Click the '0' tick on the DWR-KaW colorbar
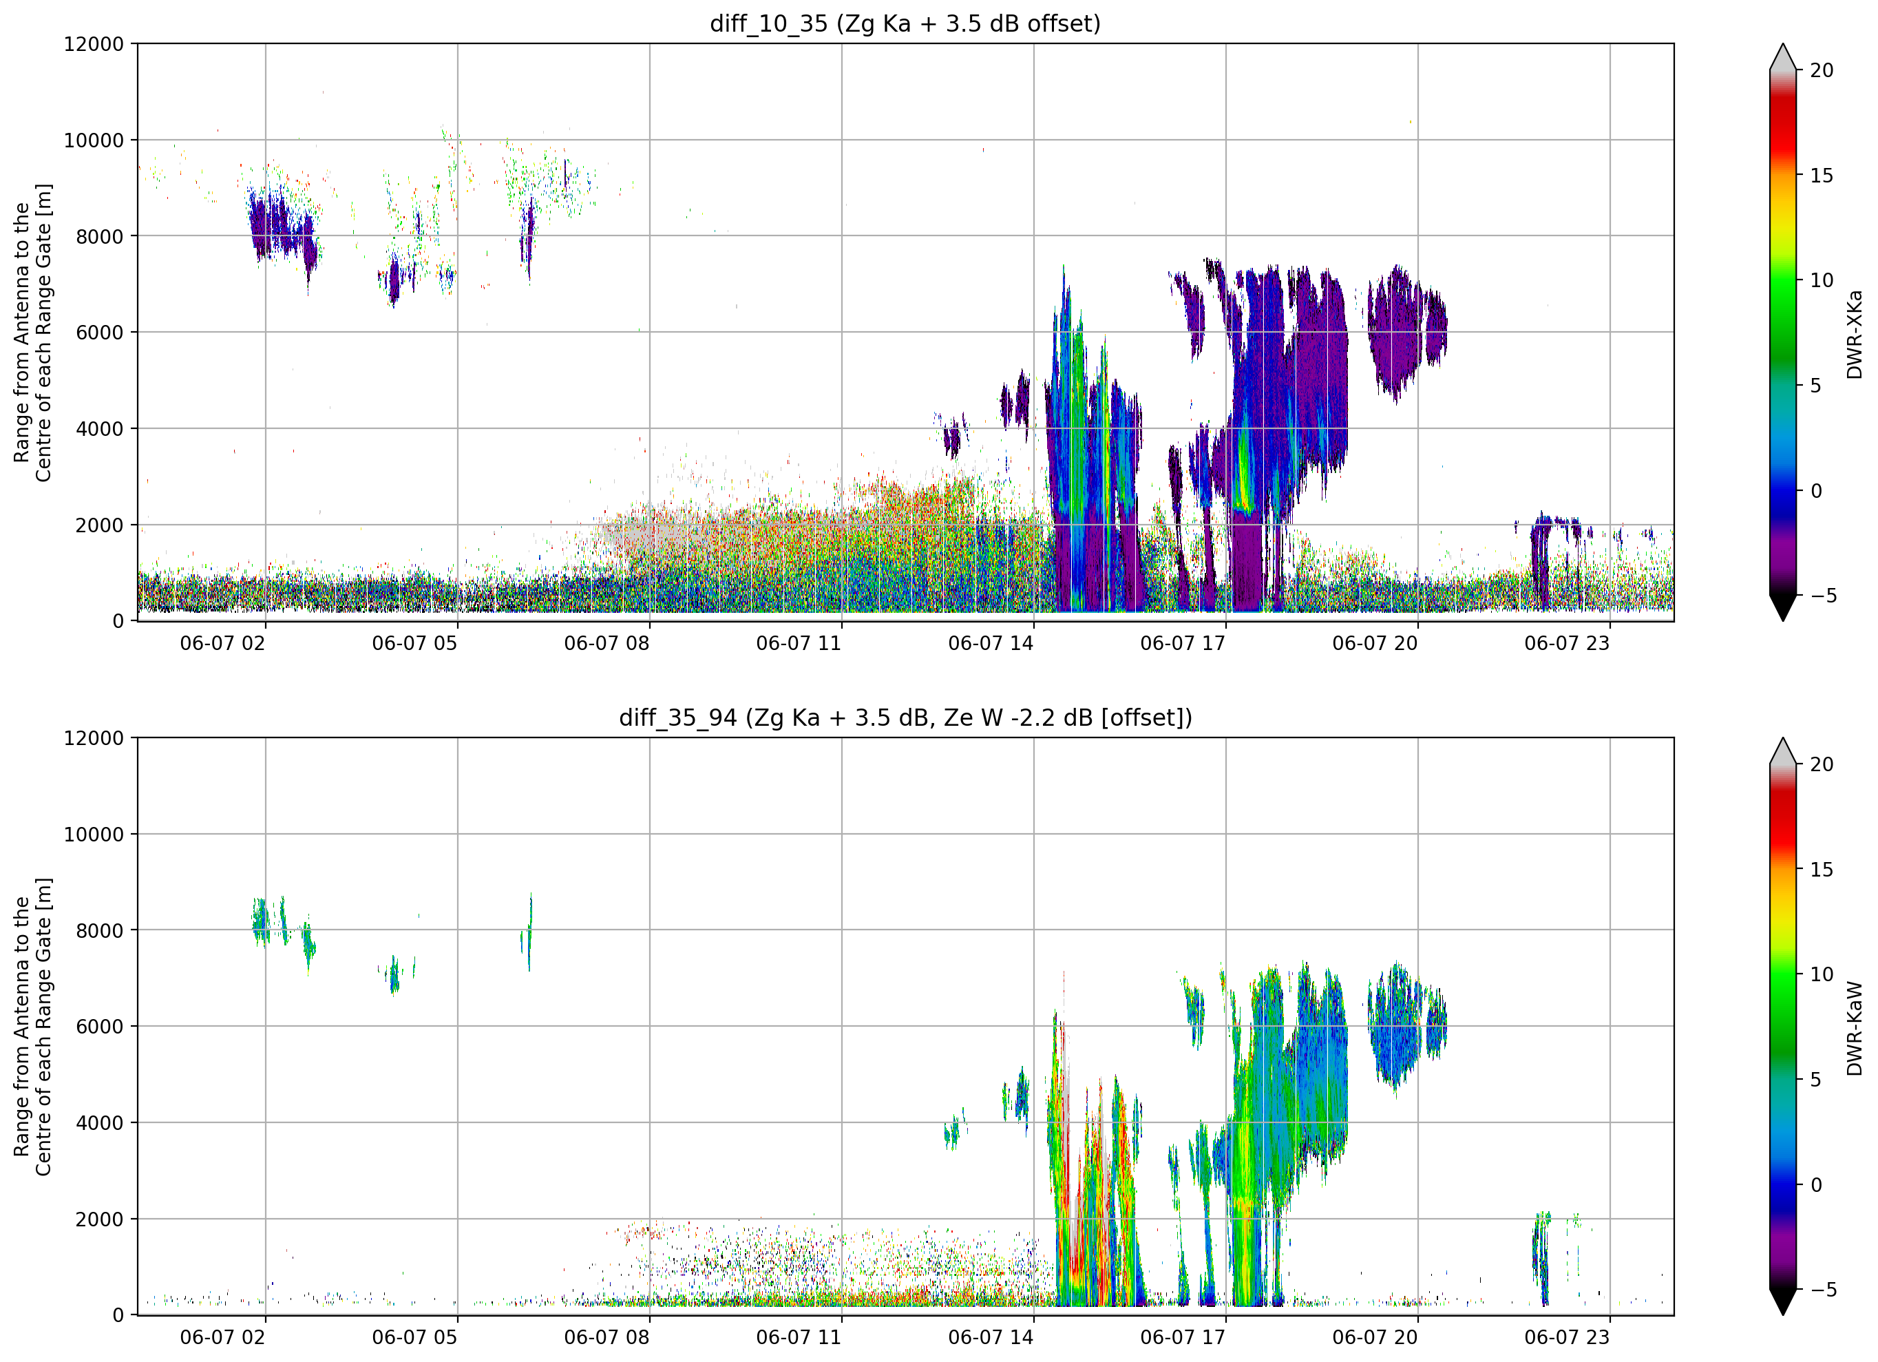1878x1362 pixels. tap(1816, 1185)
